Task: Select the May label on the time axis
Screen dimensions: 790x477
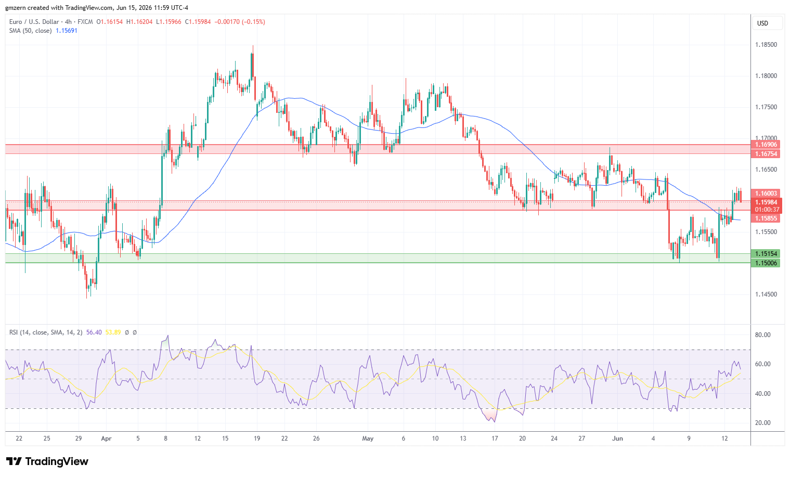Action: point(368,439)
